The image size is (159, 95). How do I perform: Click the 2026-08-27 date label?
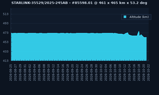pyautogui.click(x=15, y=73)
